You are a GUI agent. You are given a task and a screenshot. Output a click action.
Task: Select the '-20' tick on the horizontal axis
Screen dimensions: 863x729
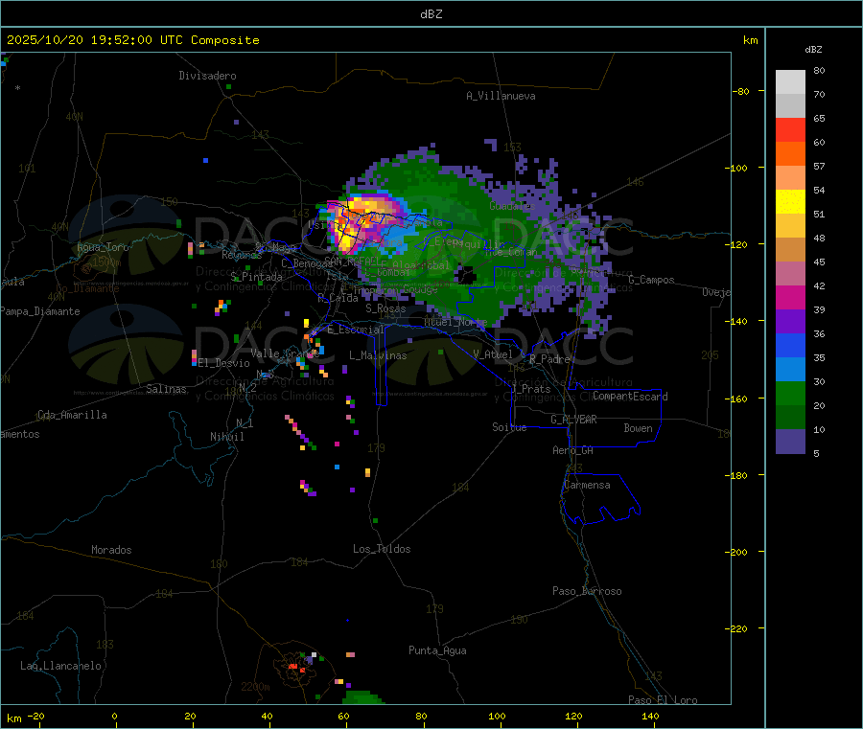[35, 716]
